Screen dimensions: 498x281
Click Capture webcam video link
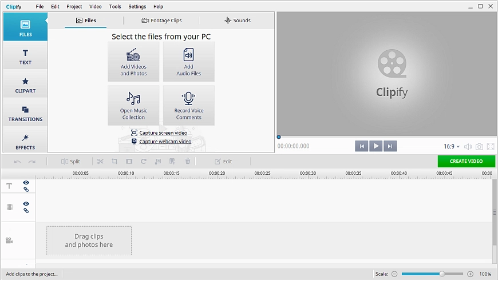pyautogui.click(x=165, y=141)
